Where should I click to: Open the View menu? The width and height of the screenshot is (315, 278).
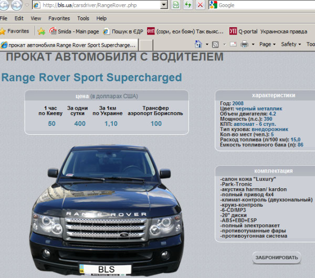point(36,18)
